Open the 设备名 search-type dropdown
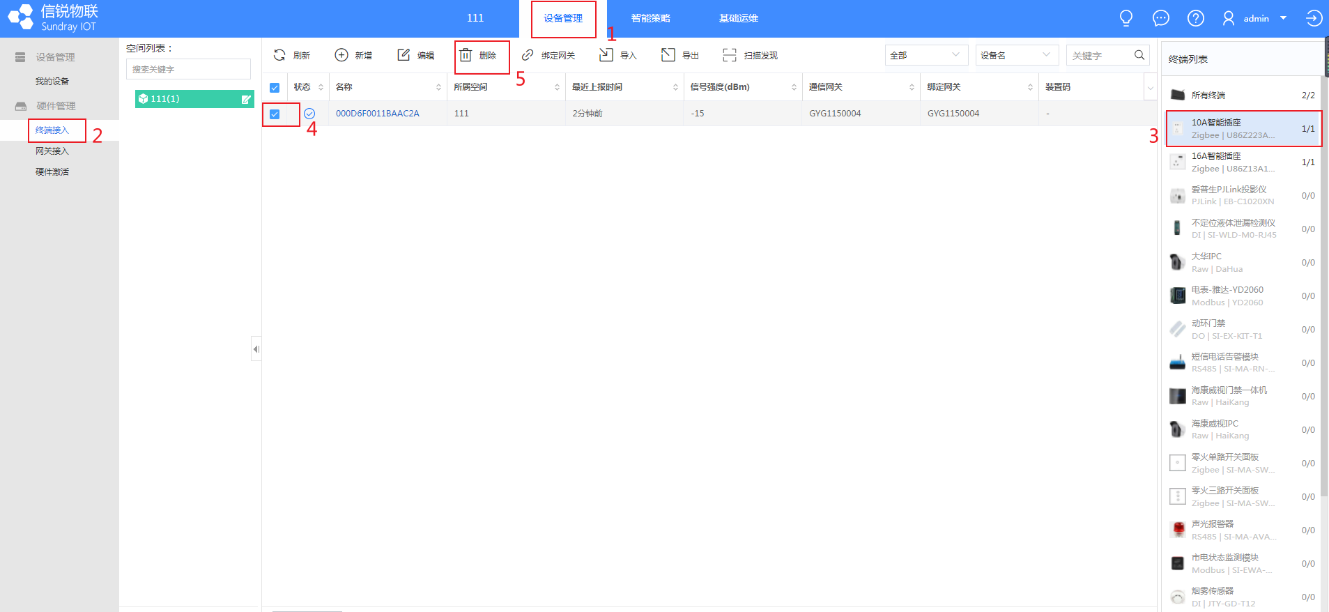1329x612 pixels. coord(1016,55)
